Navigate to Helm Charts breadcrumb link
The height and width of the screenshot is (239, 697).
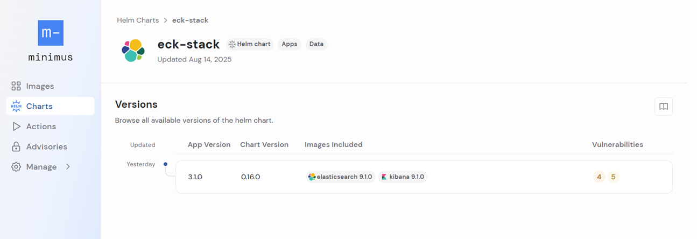[138, 20]
